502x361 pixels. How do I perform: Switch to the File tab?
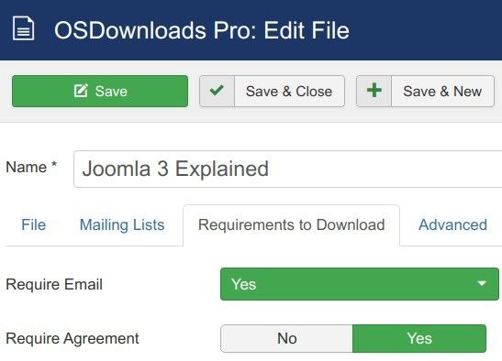[34, 224]
